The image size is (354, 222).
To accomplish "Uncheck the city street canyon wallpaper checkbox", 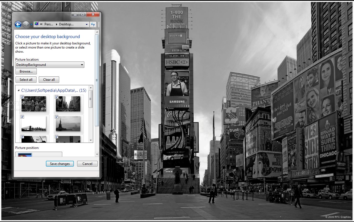I will tap(56, 97).
